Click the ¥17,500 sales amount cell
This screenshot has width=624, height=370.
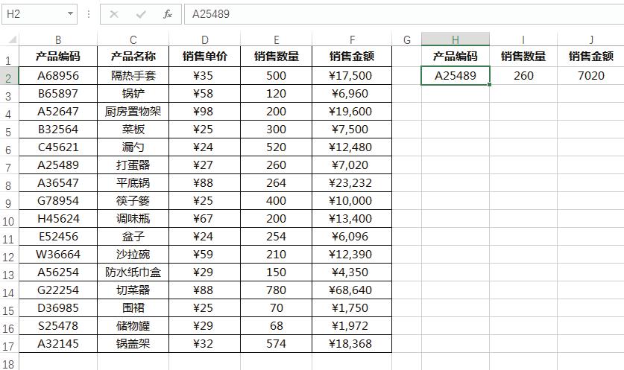click(x=352, y=75)
